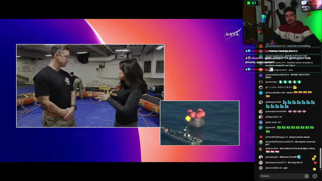
Task: Click the chat scrollbar thumb
Action: point(320,158)
